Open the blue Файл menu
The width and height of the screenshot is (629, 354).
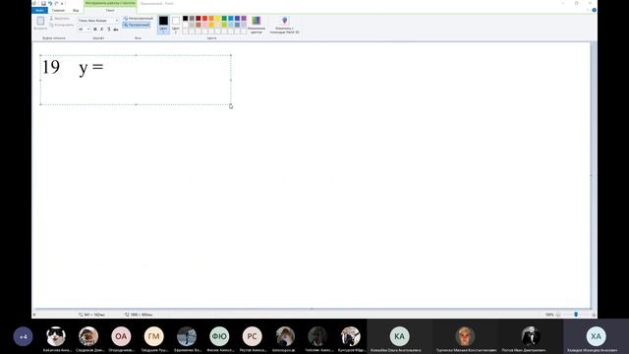tap(39, 10)
